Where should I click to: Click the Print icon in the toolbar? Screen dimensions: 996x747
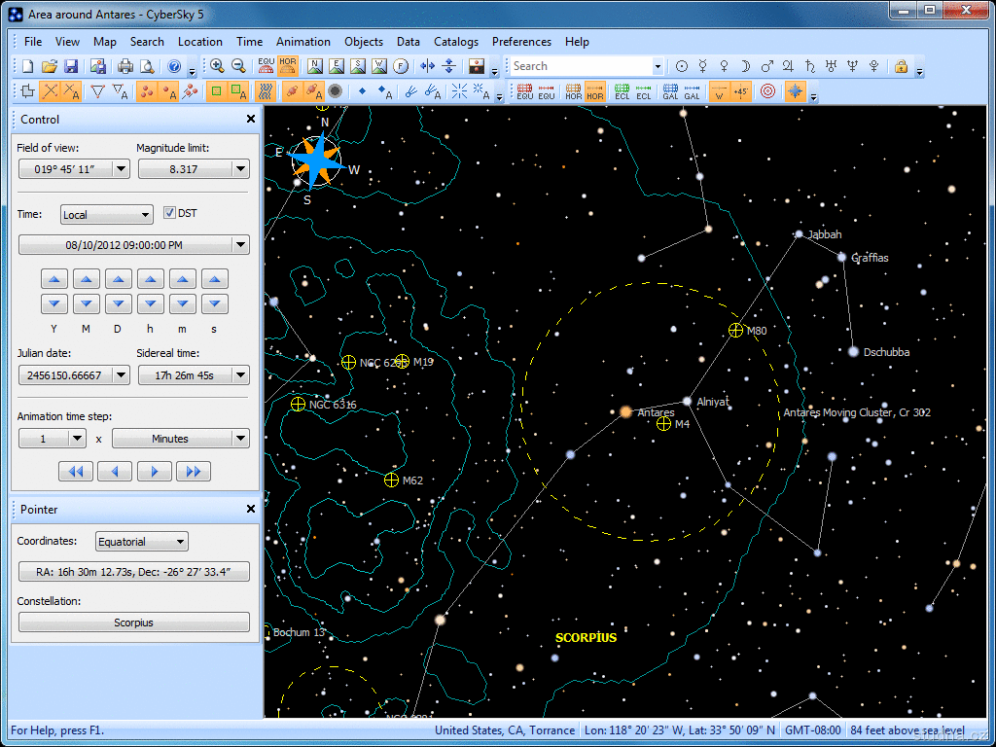click(125, 66)
